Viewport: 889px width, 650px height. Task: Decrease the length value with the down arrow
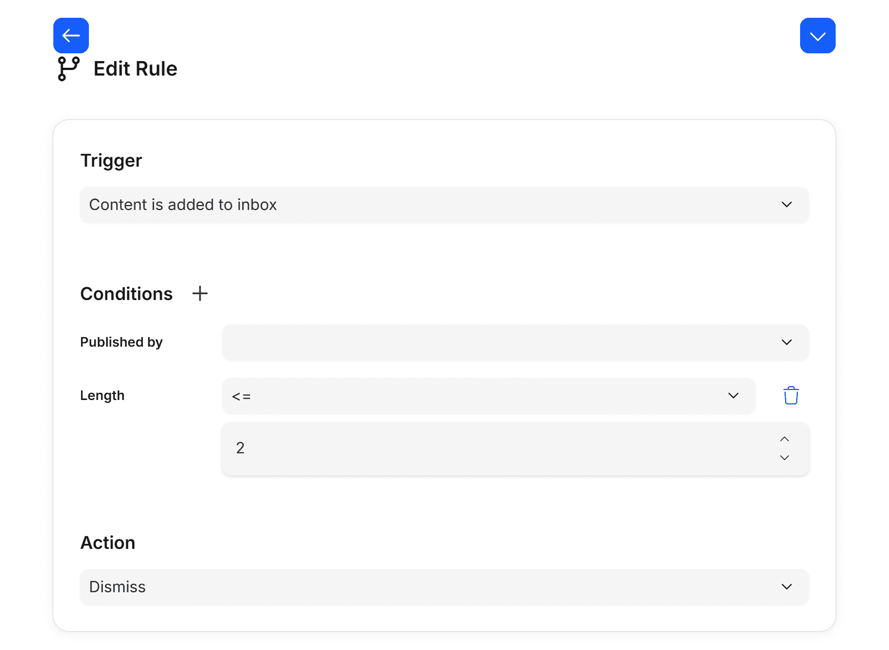[x=785, y=458]
